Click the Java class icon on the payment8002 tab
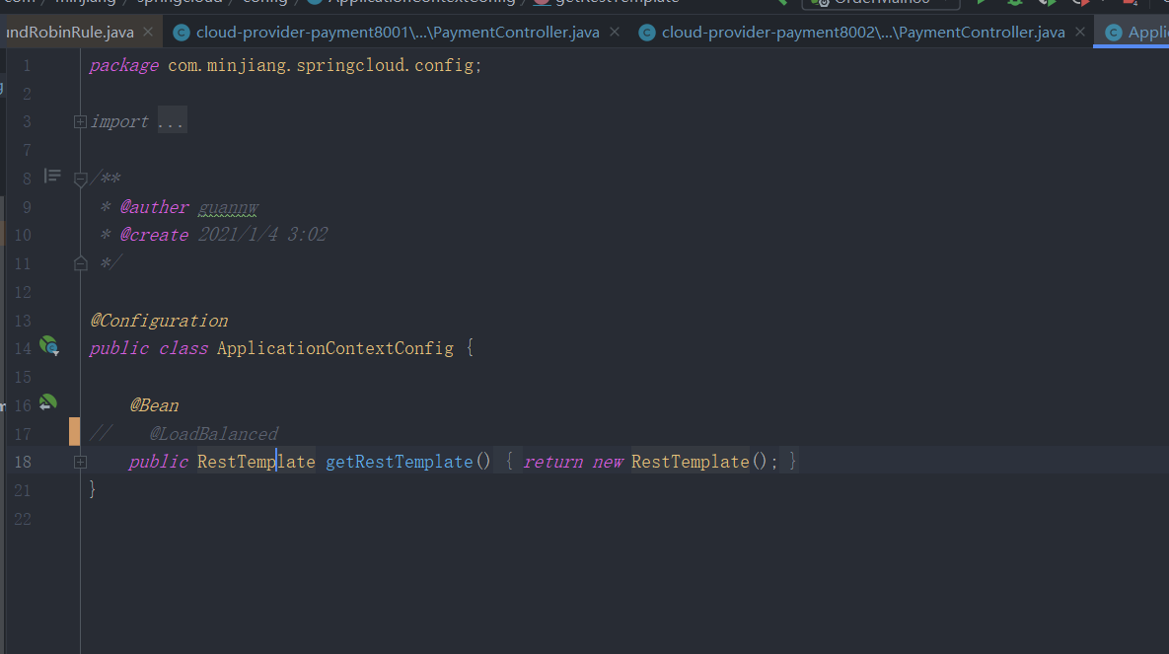Viewport: 1169px width, 654px height. pyautogui.click(x=647, y=33)
